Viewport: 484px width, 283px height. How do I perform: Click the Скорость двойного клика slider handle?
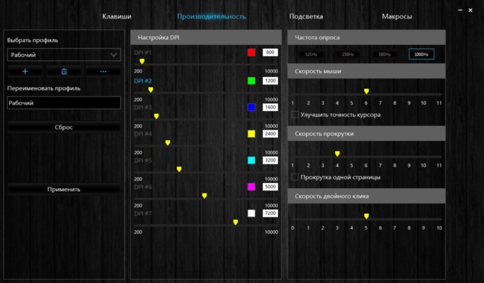tap(366, 216)
